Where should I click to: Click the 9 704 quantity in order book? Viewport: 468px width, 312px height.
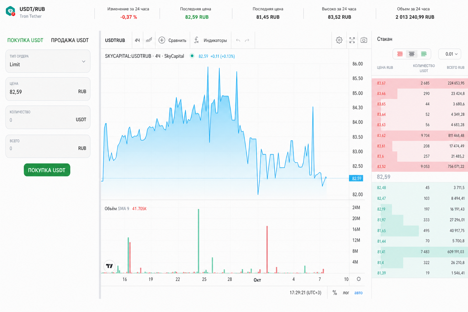click(x=425, y=135)
